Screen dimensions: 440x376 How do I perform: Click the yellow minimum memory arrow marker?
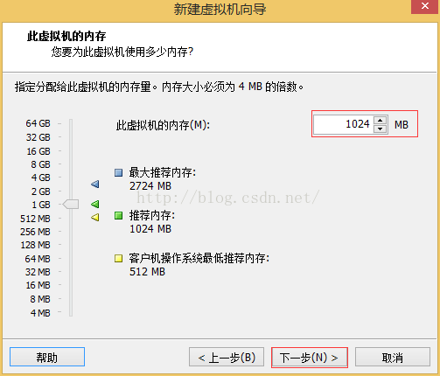(x=95, y=218)
